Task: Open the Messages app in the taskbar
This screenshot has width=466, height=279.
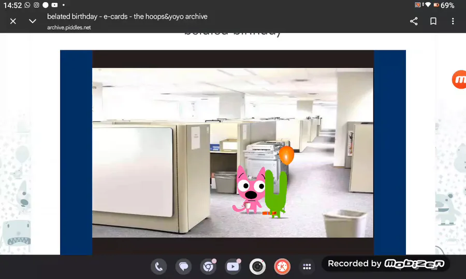Action: pos(183,267)
